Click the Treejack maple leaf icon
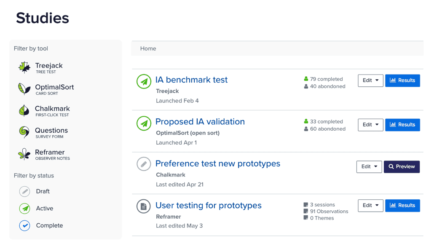Screen dimensions: 434x252 [24, 67]
